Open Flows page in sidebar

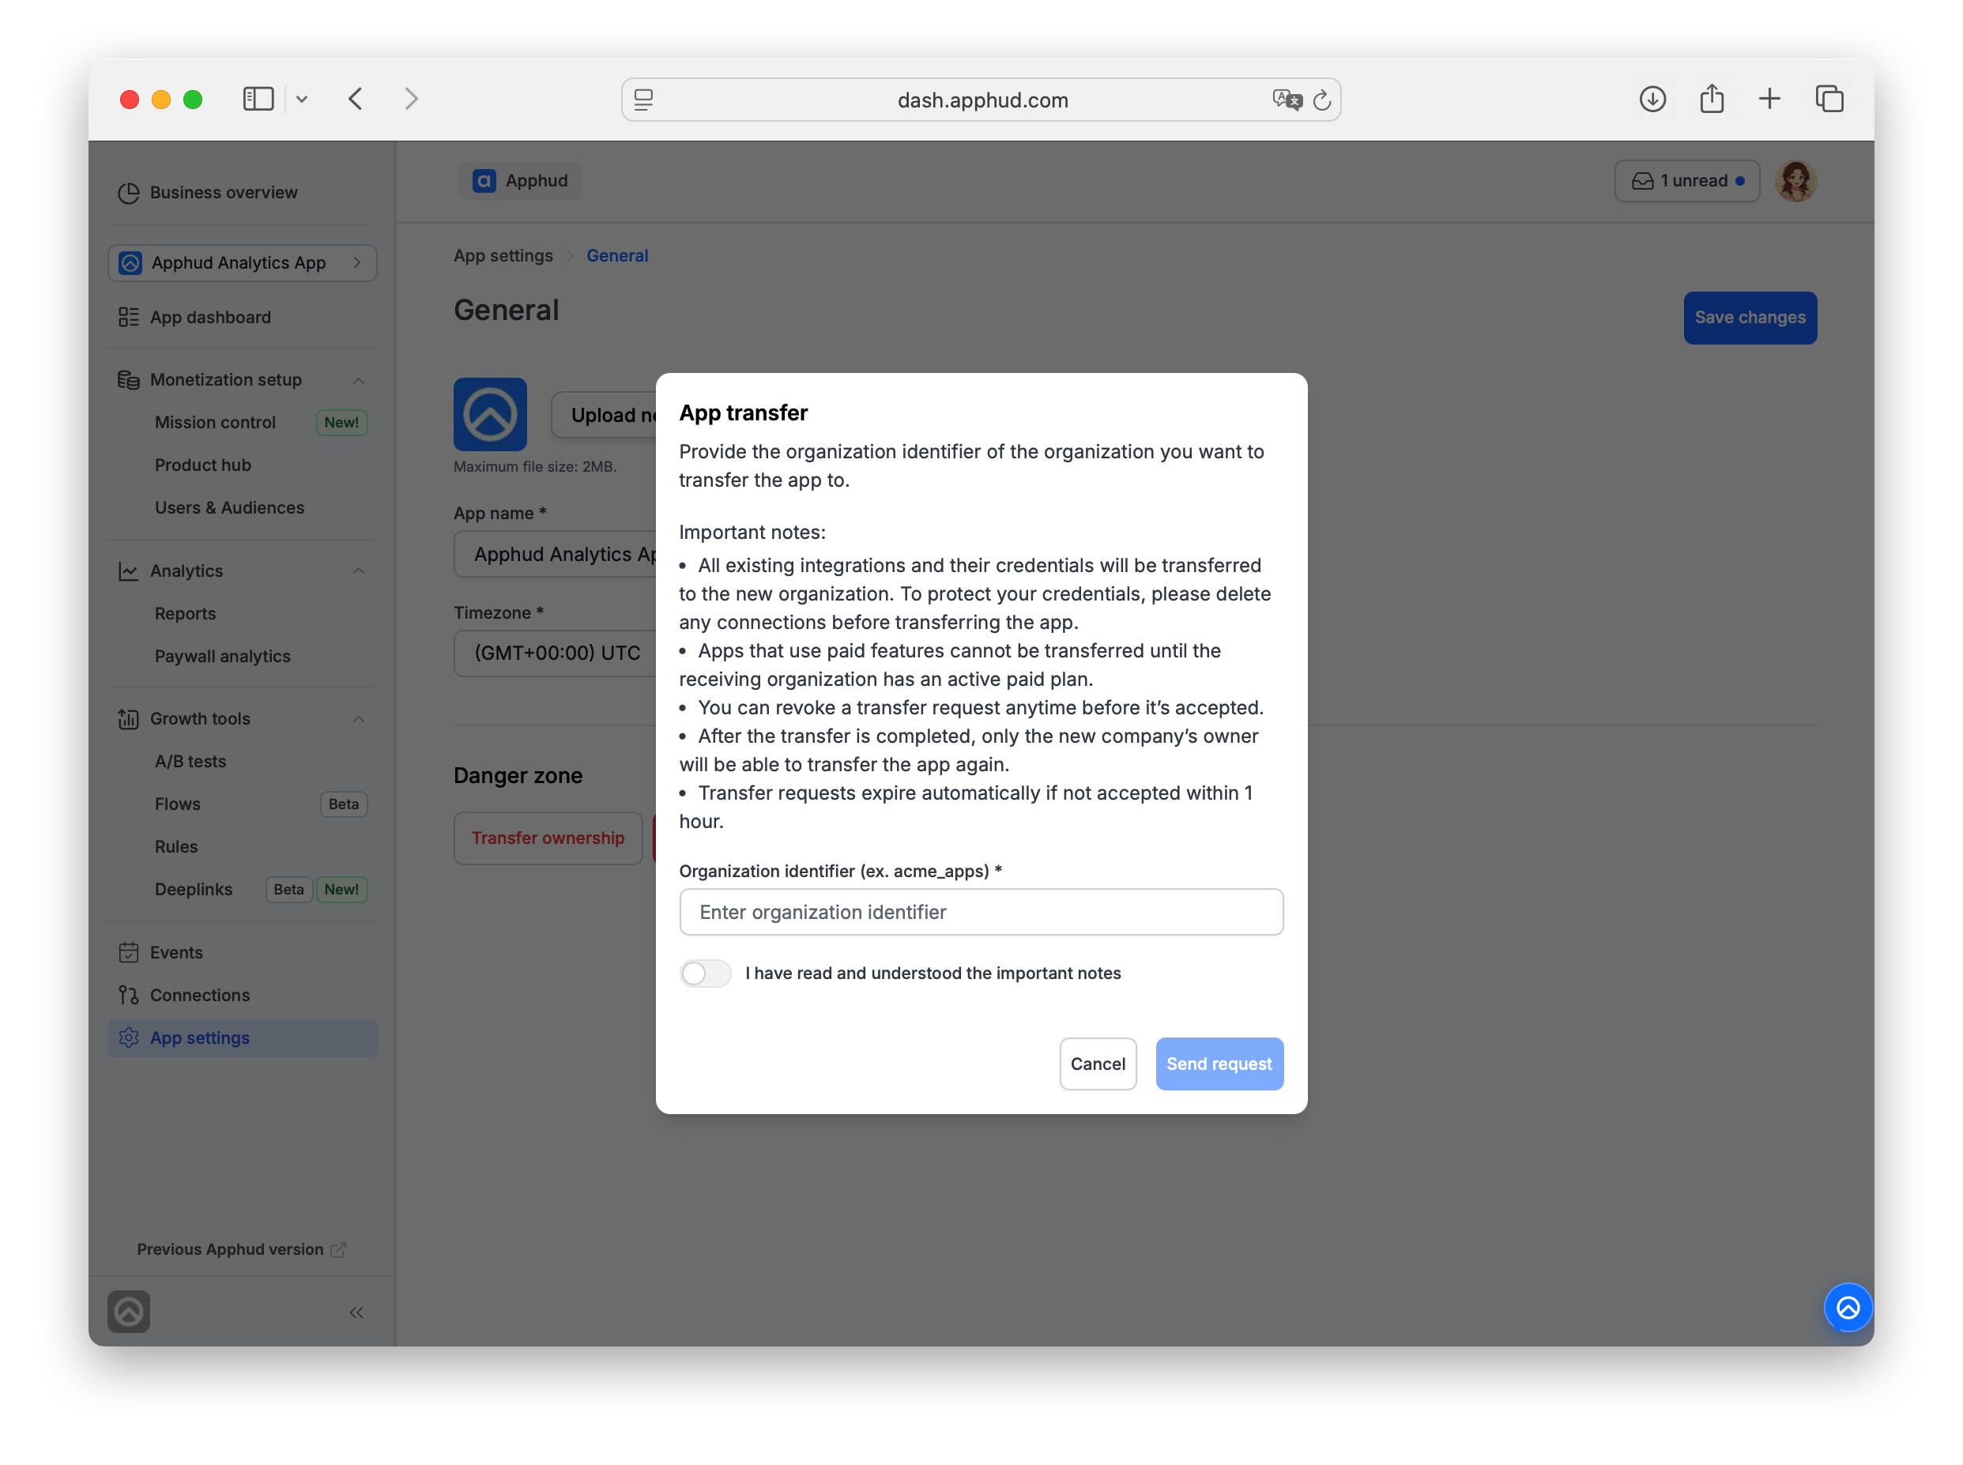point(177,804)
